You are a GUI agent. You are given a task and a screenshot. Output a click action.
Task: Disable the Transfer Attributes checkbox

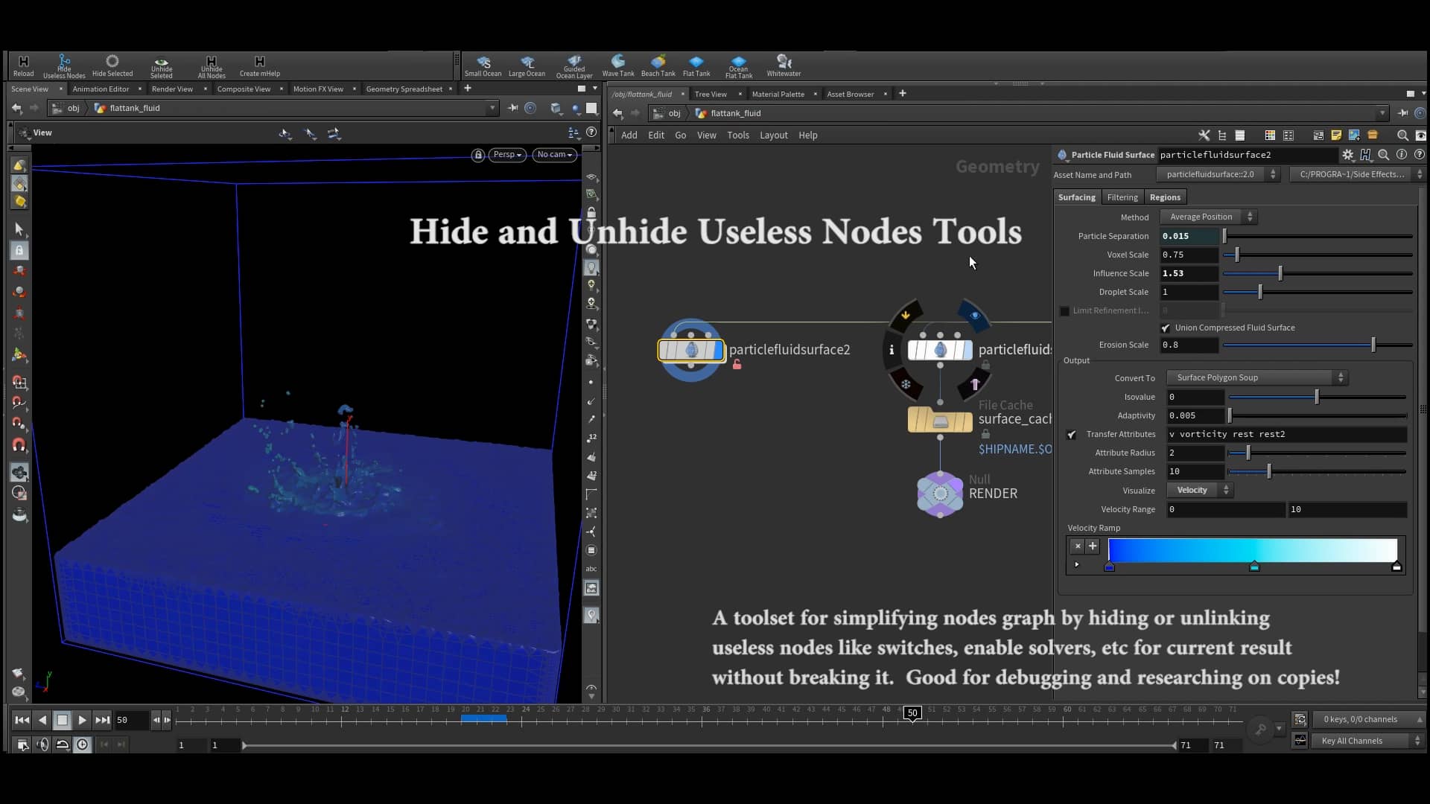pyautogui.click(x=1072, y=435)
